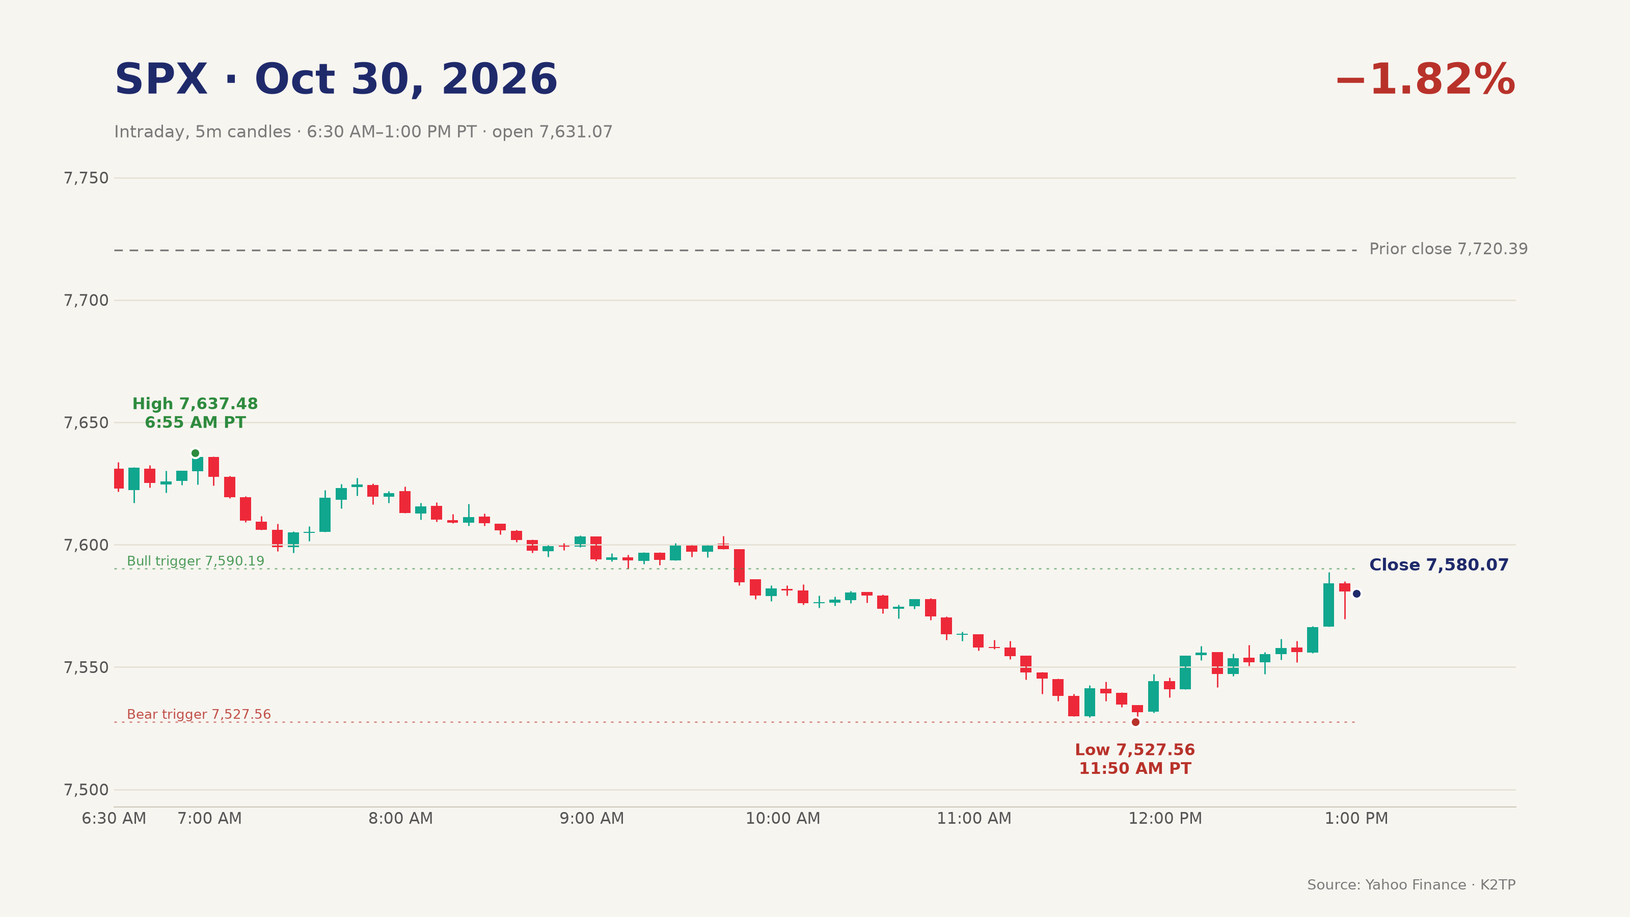Click the 7,700 price axis label

click(x=86, y=301)
